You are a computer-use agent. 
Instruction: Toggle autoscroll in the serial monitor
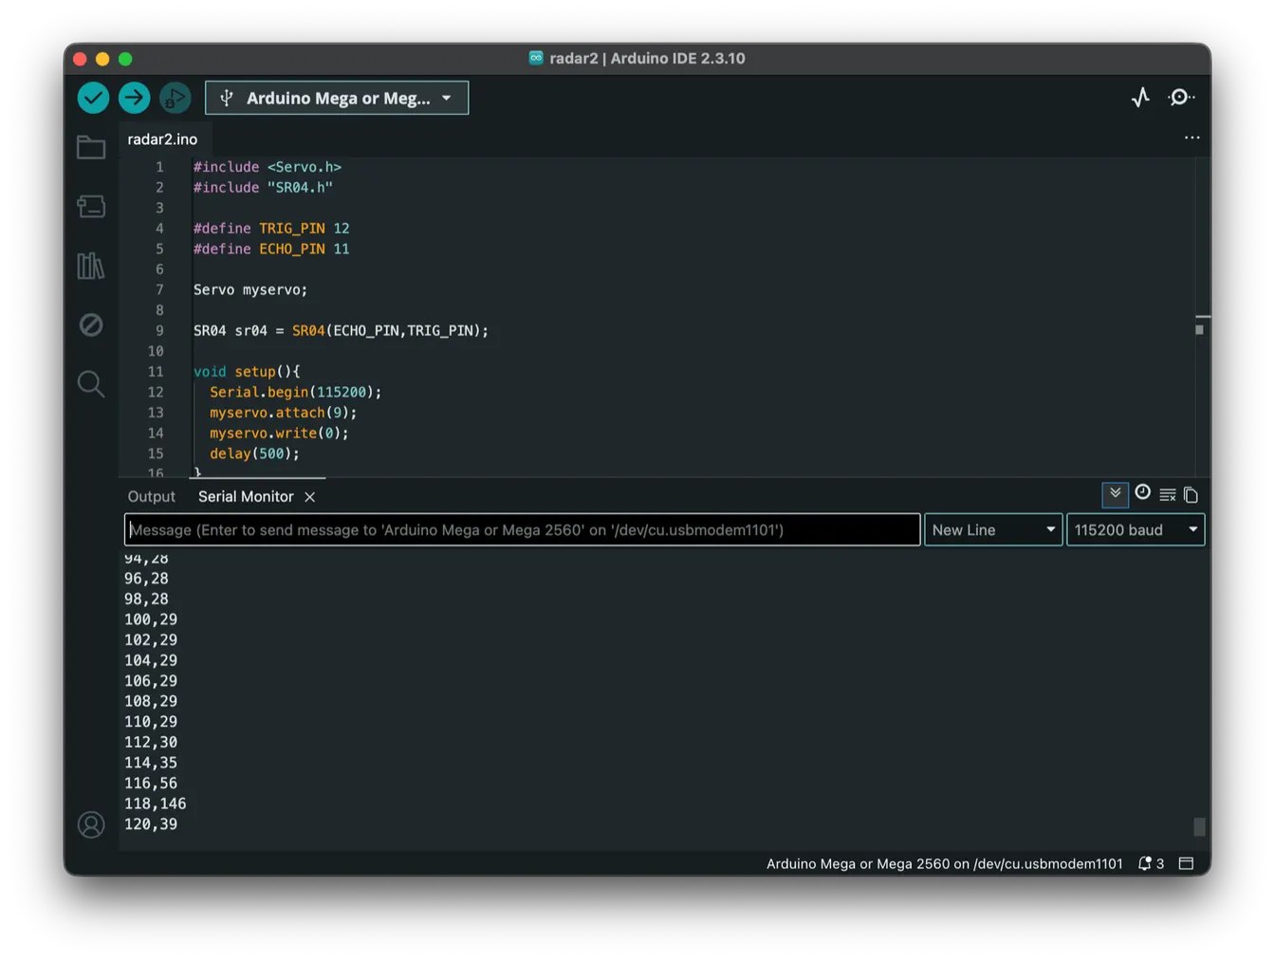(x=1115, y=494)
